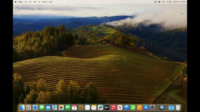This screenshot has width=200, height=112.
Task: Open Downloads folder in the Dock
Action: (171, 108)
